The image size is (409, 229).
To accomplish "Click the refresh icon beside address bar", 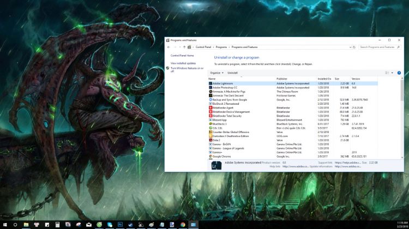I will pos(354,47).
